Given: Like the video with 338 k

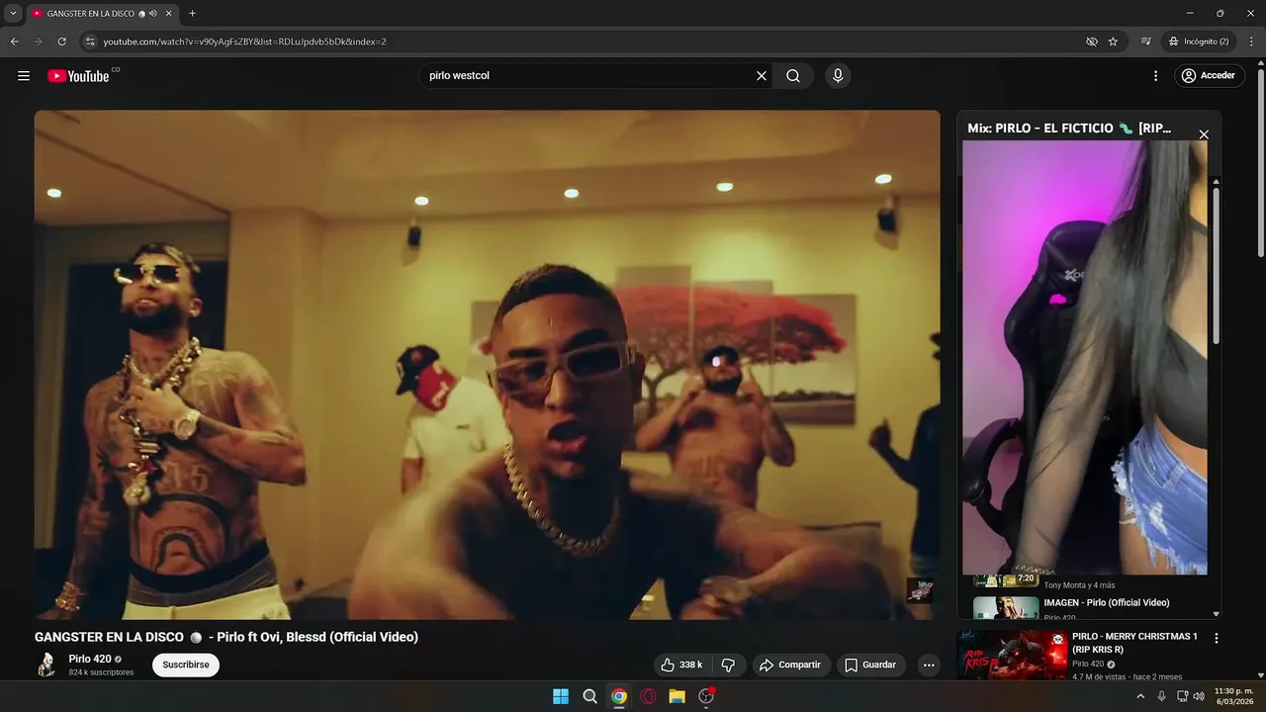Looking at the screenshot, I should pos(681,666).
